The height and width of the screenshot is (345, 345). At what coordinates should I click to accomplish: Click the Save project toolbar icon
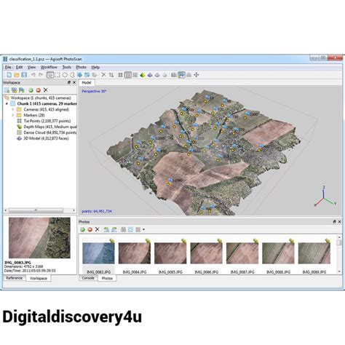[24, 75]
